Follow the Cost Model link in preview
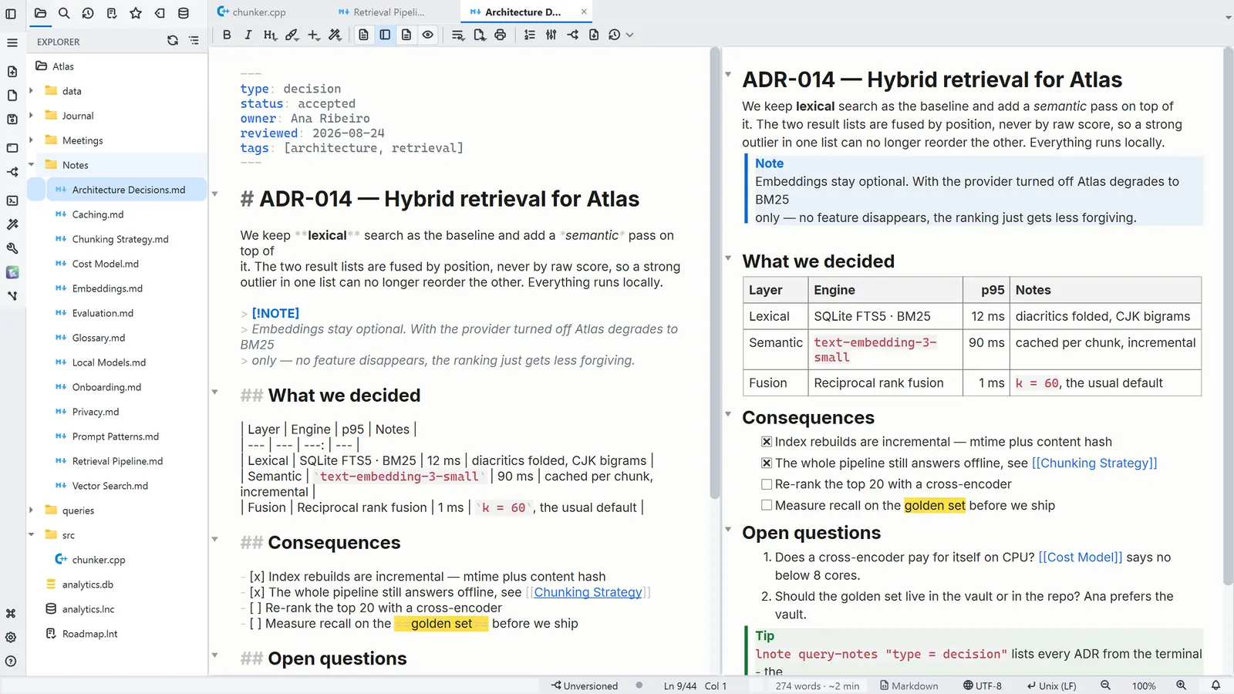Screen dimensions: 1234x694 (x=1081, y=558)
